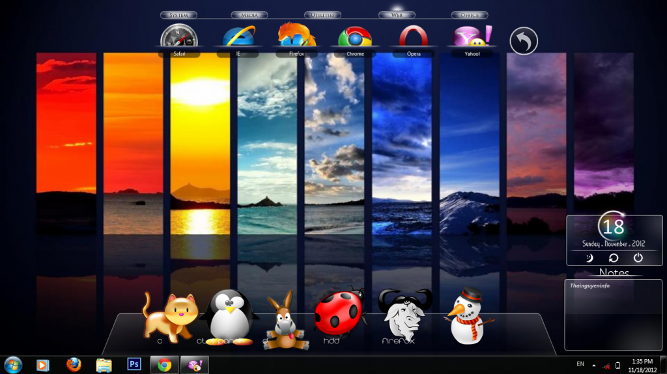Launch Internet Explorer (IE) icon

point(238,36)
